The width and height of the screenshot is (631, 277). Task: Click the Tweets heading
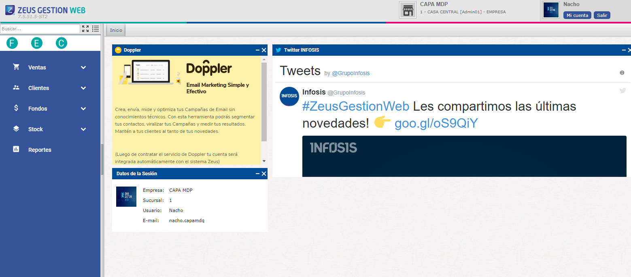[x=300, y=71]
